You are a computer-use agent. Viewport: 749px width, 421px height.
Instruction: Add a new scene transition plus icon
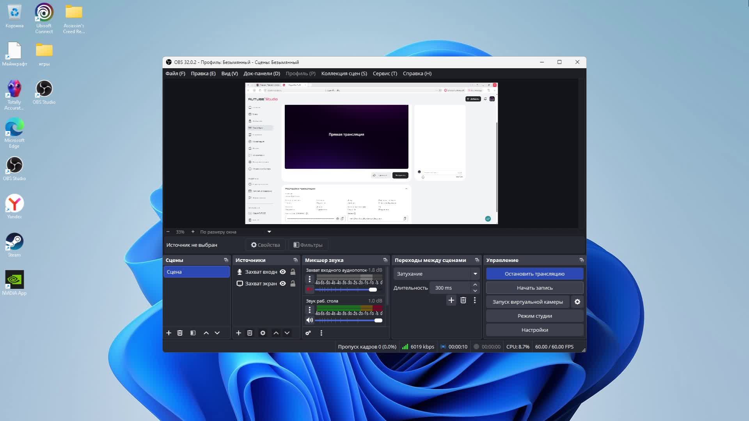(x=451, y=300)
